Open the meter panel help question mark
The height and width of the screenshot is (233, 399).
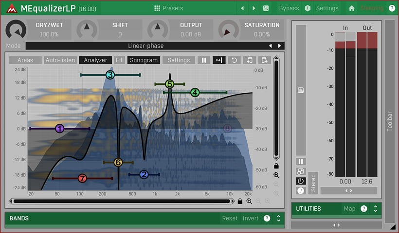pos(301,191)
